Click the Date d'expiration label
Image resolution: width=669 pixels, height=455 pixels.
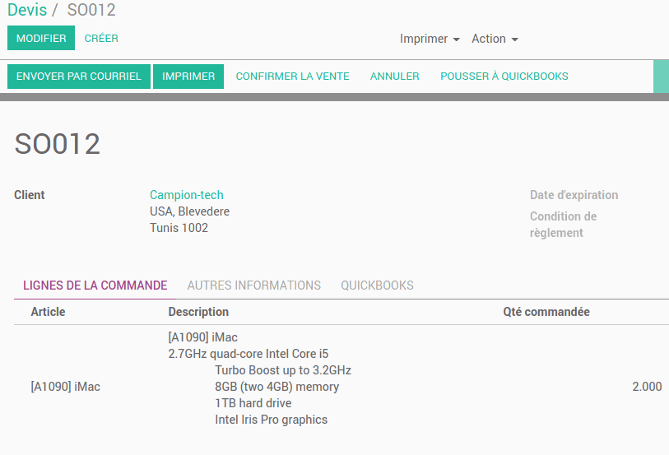click(574, 195)
